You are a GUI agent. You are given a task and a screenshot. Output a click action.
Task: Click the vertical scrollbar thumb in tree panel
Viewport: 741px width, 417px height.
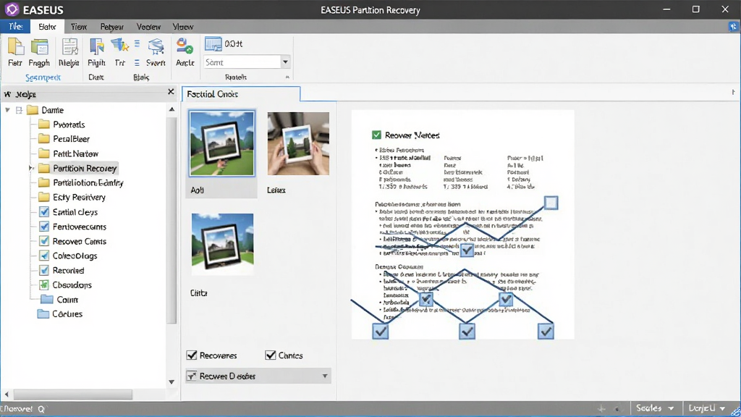[x=172, y=220]
